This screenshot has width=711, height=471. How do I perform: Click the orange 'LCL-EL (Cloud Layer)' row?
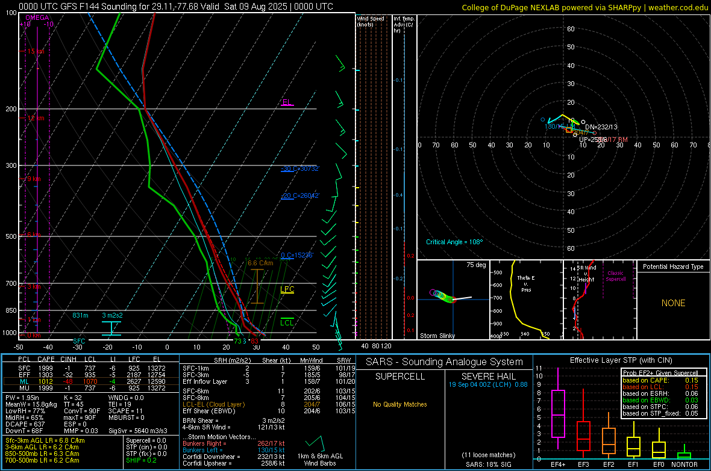coord(269,404)
